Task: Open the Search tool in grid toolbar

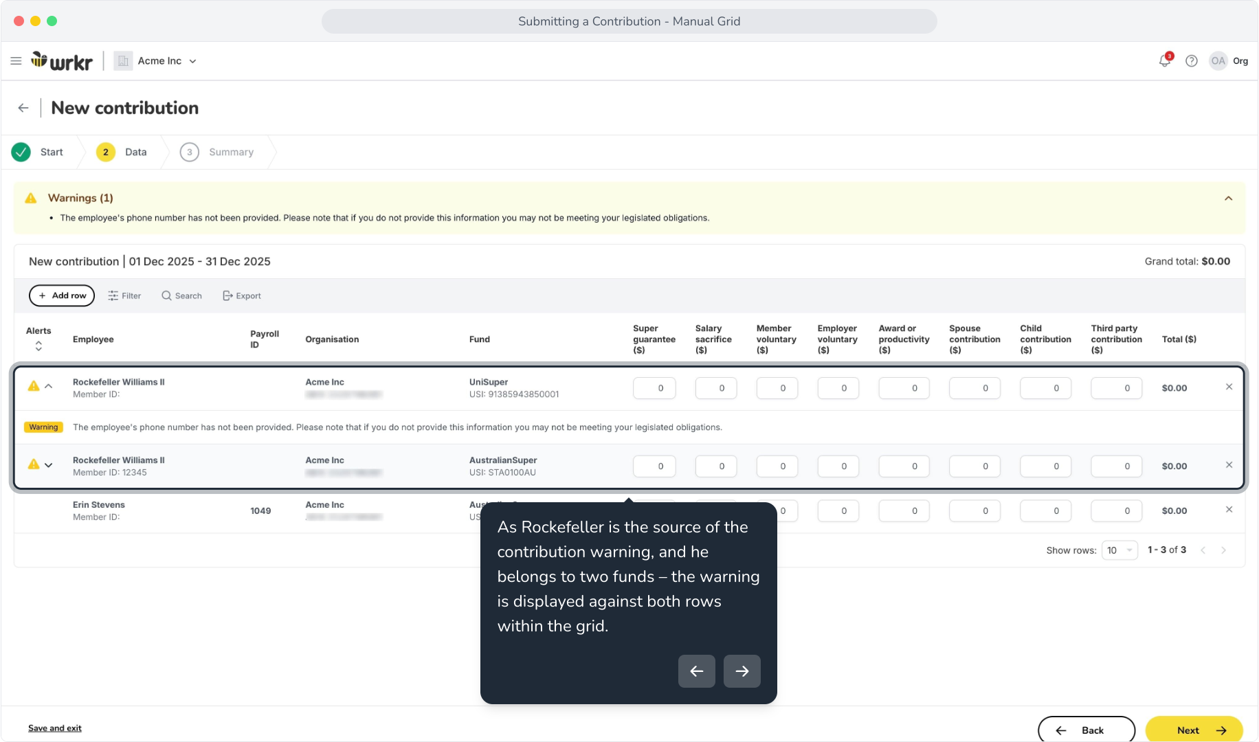Action: pyautogui.click(x=181, y=295)
